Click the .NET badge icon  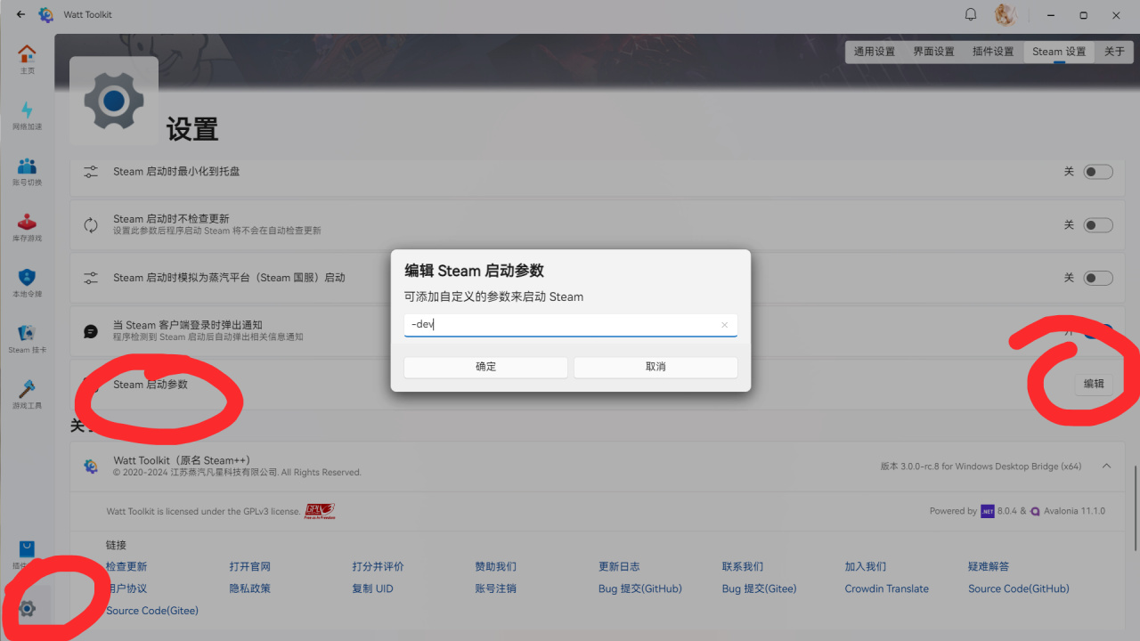click(x=988, y=511)
